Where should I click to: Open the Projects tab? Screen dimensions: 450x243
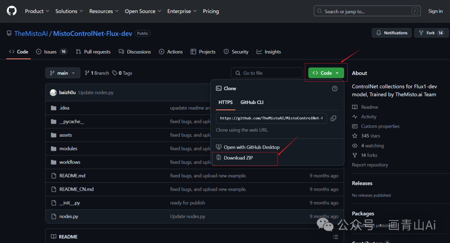coord(203,52)
